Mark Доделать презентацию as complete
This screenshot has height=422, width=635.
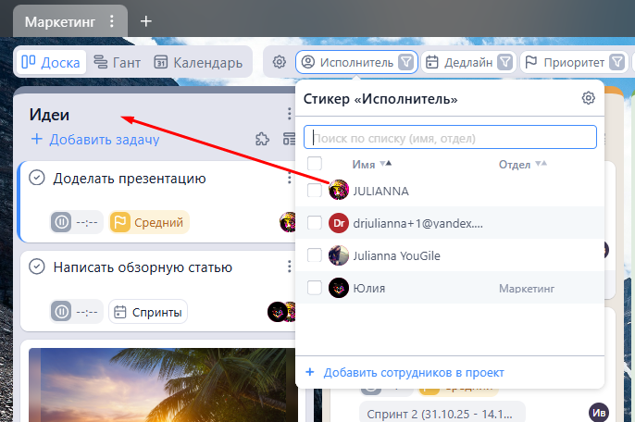(37, 178)
